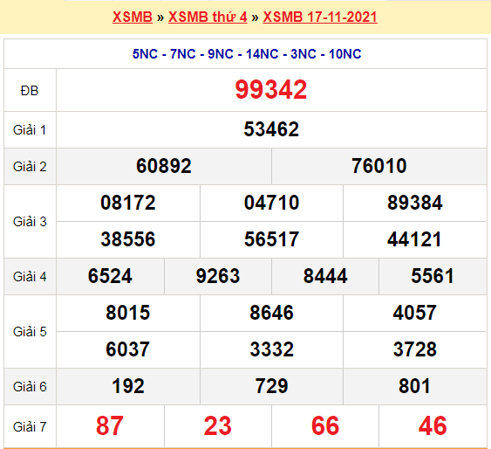Screen dimensions: 491x449
Task: Click the Giải 5 row label
Action: coord(30,332)
